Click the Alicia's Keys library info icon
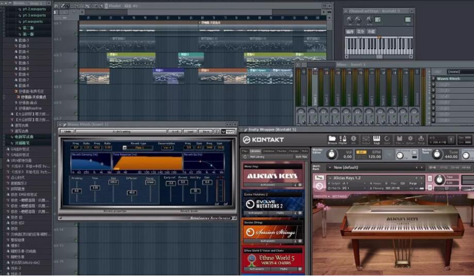474x276 pixels. tap(295, 185)
